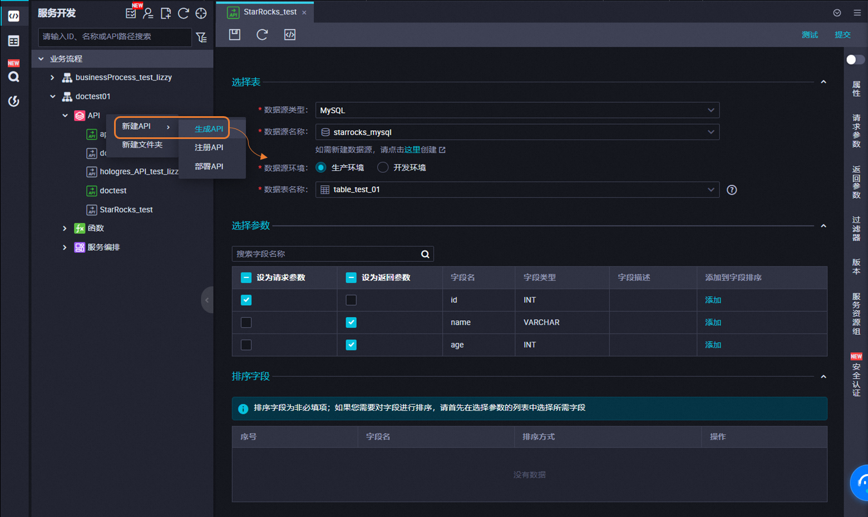The width and height of the screenshot is (868, 517).
Task: Select the 开发环境 radio button
Action: tap(383, 167)
